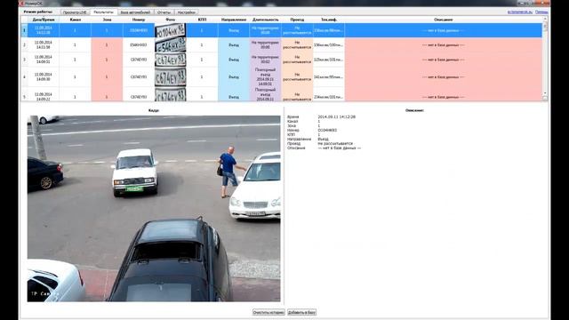This screenshot has height=320, width=569.
Task: Select date cell 11.09.2014 14:11:58
Action: pyautogui.click(x=44, y=45)
